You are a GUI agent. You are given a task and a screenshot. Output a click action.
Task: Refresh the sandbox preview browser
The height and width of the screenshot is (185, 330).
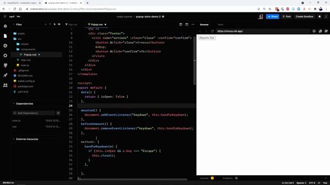coord(212,31)
